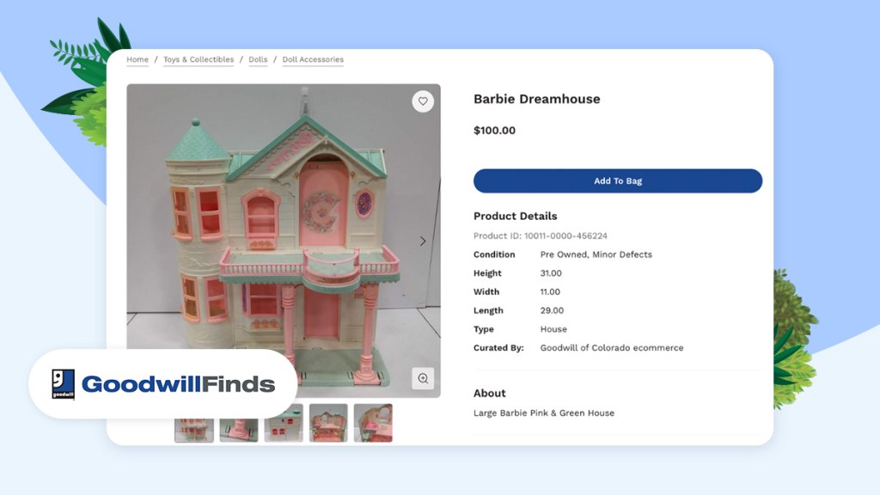
Task: Select the fourth thumbnail of open interior
Action: (x=328, y=423)
